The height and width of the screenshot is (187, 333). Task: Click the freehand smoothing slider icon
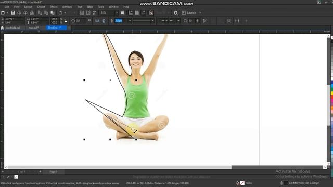tap(197, 21)
